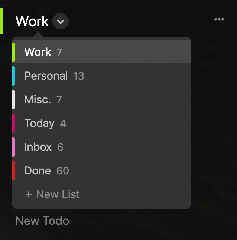
Task: Click the white Misc. color tag
Action: point(14,100)
